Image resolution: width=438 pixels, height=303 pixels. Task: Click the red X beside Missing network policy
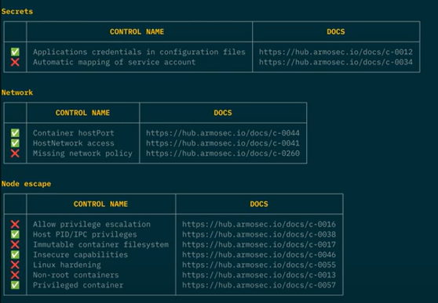[15, 153]
